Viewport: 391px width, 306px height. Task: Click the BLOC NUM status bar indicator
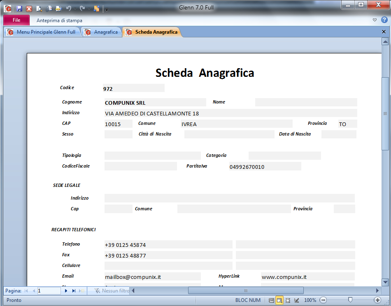tap(248, 300)
